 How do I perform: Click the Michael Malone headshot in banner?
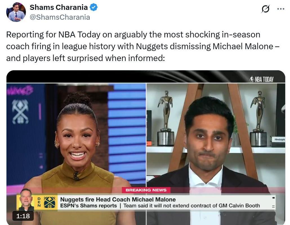coord(26,200)
